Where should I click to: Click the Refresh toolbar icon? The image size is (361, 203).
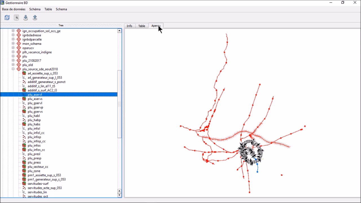coord(7,17)
